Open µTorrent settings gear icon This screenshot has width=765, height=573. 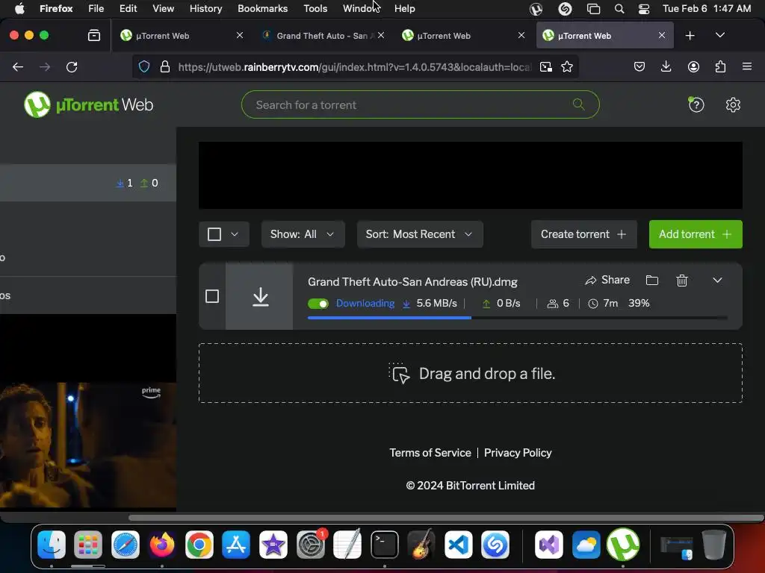tap(733, 104)
